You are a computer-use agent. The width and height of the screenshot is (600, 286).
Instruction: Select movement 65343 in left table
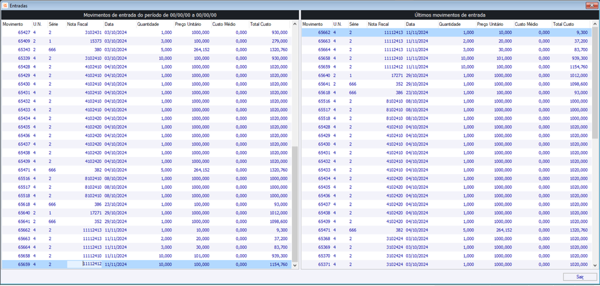point(147,50)
